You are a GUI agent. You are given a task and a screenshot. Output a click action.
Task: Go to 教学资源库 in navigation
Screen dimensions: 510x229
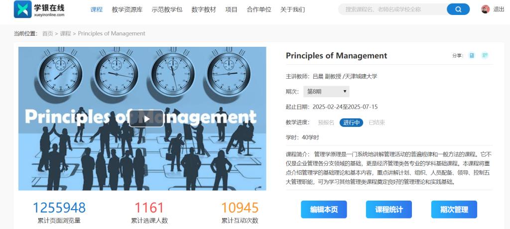[x=127, y=9]
